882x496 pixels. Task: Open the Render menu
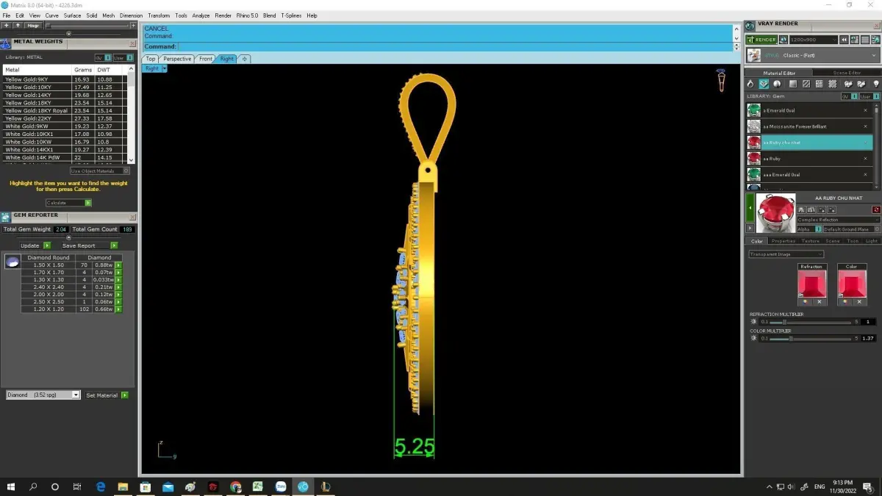[223, 15]
